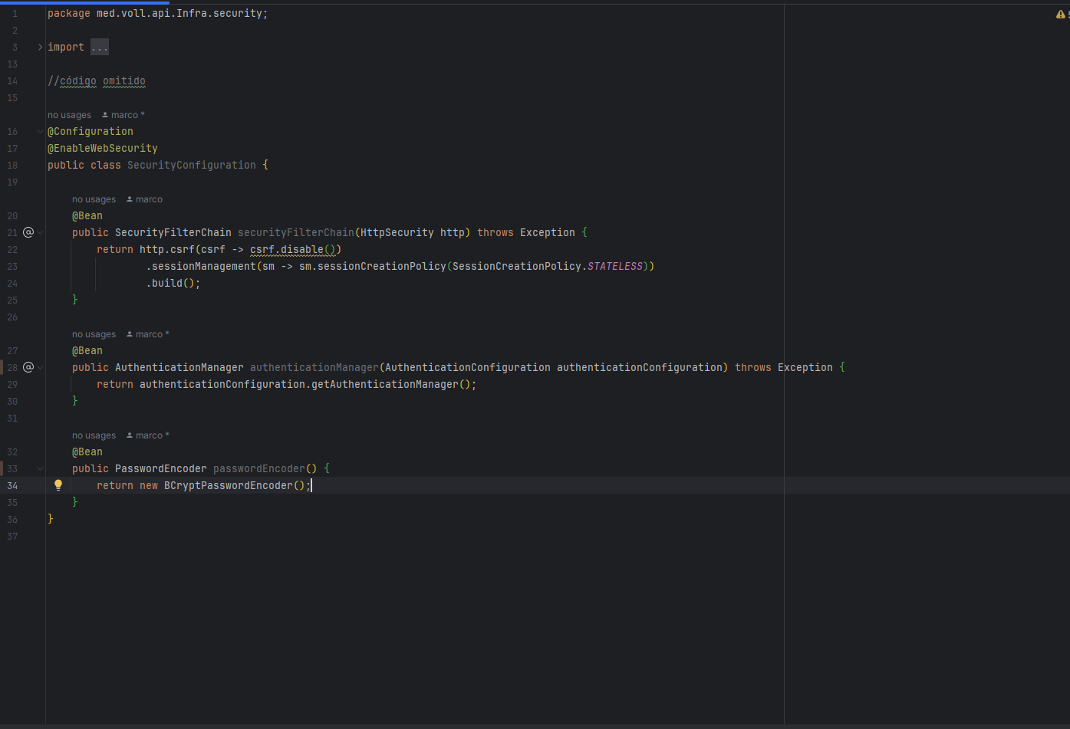Expand the folded import section arrow
The height and width of the screenshot is (729, 1070).
tap(40, 47)
